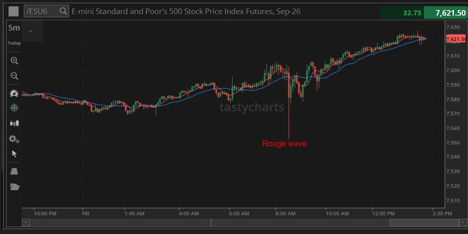Open the folder icon in sidebar

point(14,187)
